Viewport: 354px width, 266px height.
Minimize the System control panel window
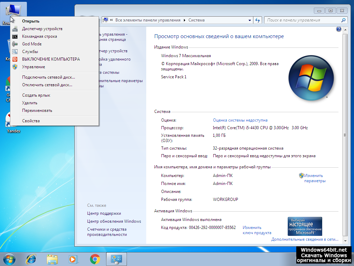319,11
